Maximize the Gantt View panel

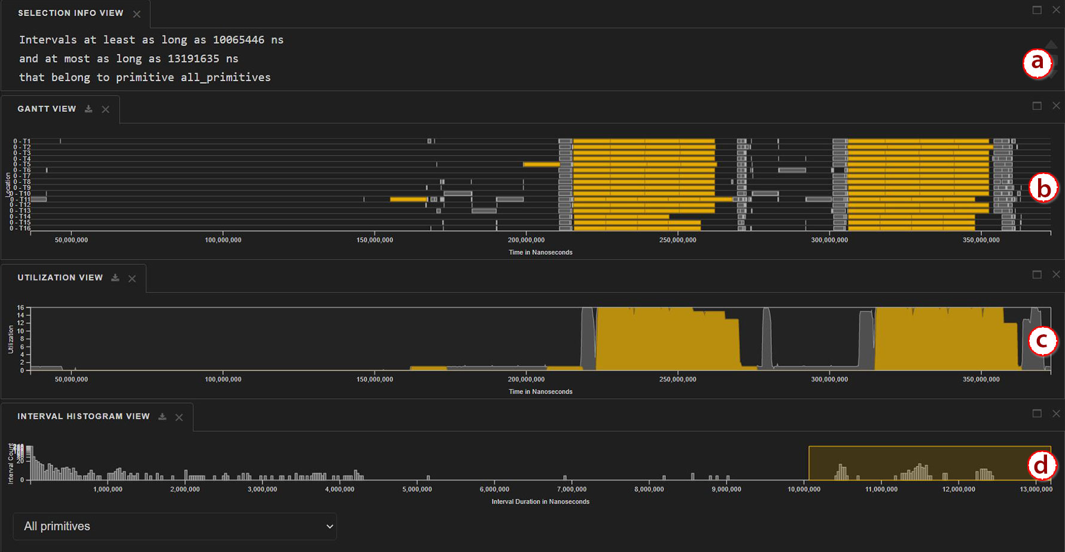(1037, 105)
